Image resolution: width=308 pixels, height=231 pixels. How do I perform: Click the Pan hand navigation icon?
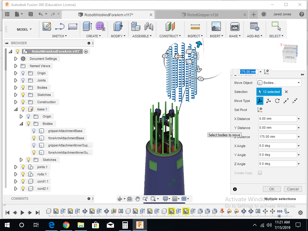click(137, 199)
